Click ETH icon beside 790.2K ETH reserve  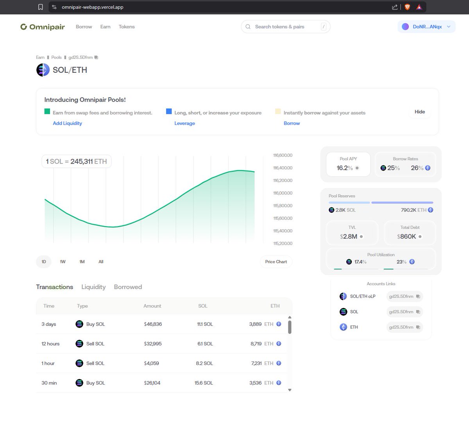pyautogui.click(x=430, y=210)
